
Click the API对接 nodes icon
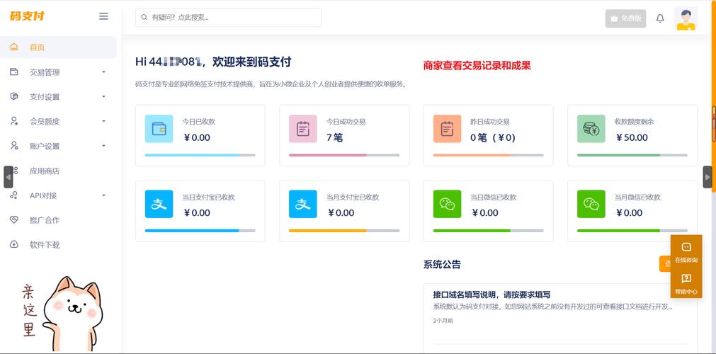(14, 195)
